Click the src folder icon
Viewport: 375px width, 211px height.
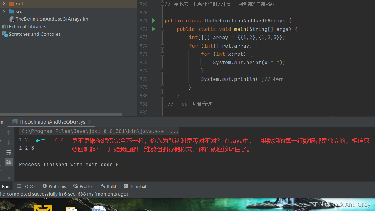coord(11,11)
